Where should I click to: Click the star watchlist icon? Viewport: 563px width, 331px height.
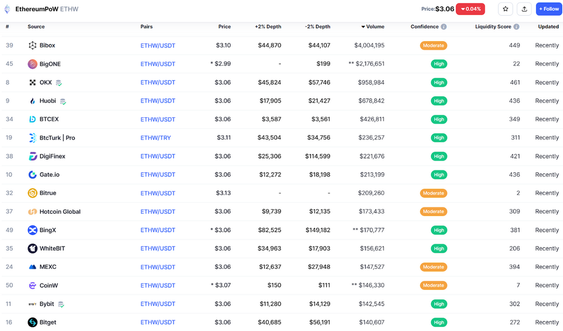pyautogui.click(x=506, y=9)
